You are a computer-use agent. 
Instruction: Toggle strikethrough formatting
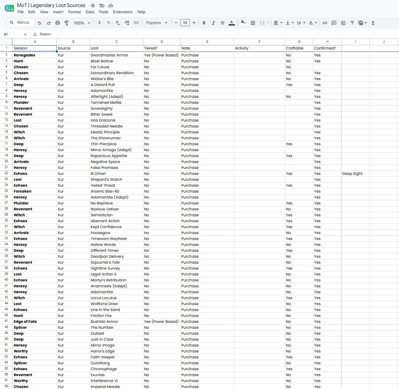(x=222, y=23)
